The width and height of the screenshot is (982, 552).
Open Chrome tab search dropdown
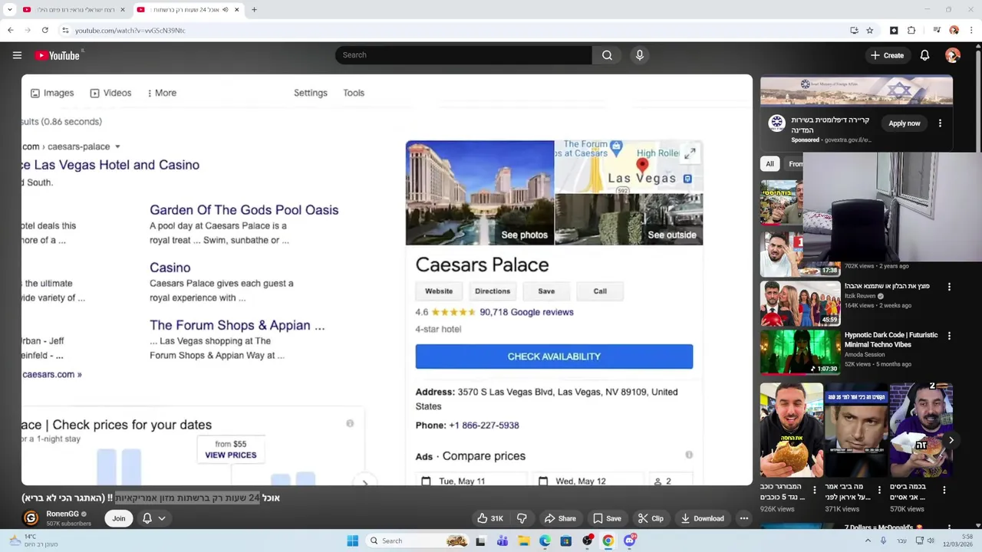coord(9,10)
